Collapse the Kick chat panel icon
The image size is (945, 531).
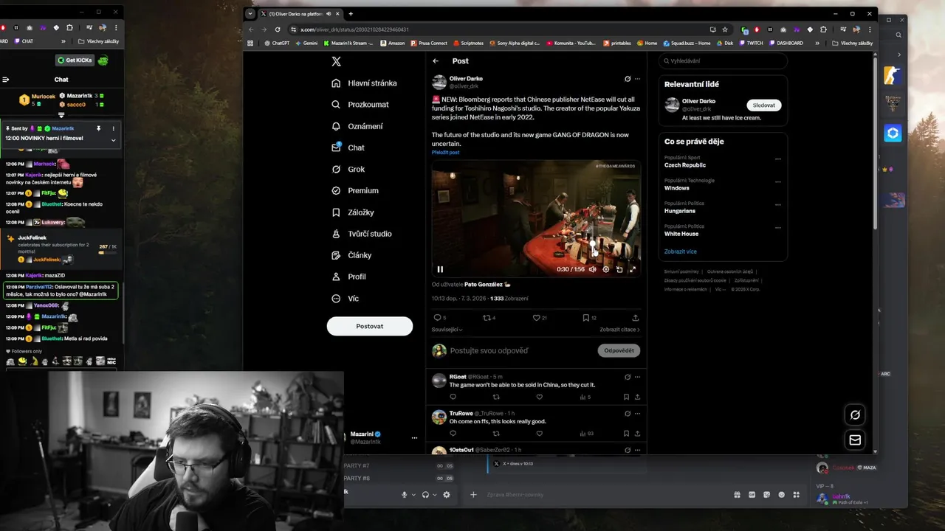[x=5, y=80]
